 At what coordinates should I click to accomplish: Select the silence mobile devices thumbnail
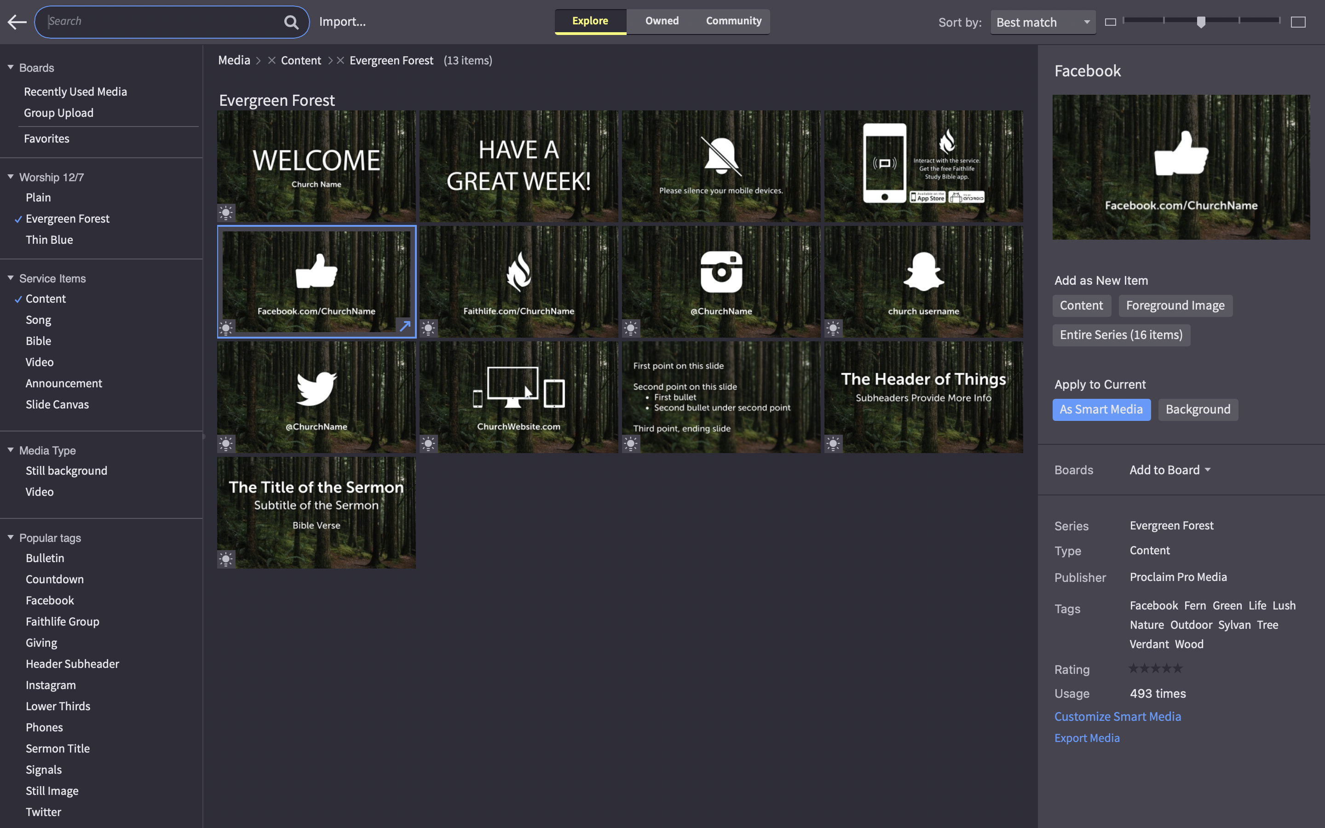tap(721, 167)
